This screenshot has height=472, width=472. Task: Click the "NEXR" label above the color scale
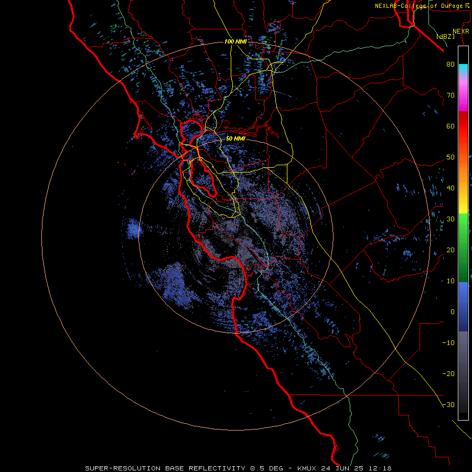tap(461, 31)
